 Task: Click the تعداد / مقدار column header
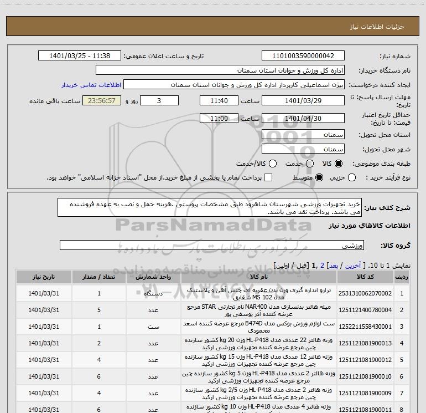click(x=99, y=277)
